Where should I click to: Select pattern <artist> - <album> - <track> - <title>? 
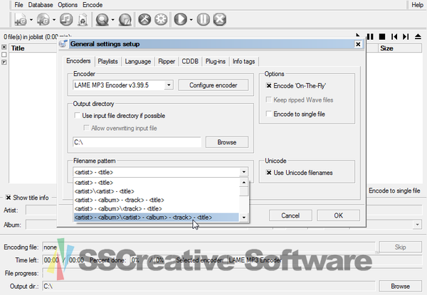pyautogui.click(x=157, y=200)
